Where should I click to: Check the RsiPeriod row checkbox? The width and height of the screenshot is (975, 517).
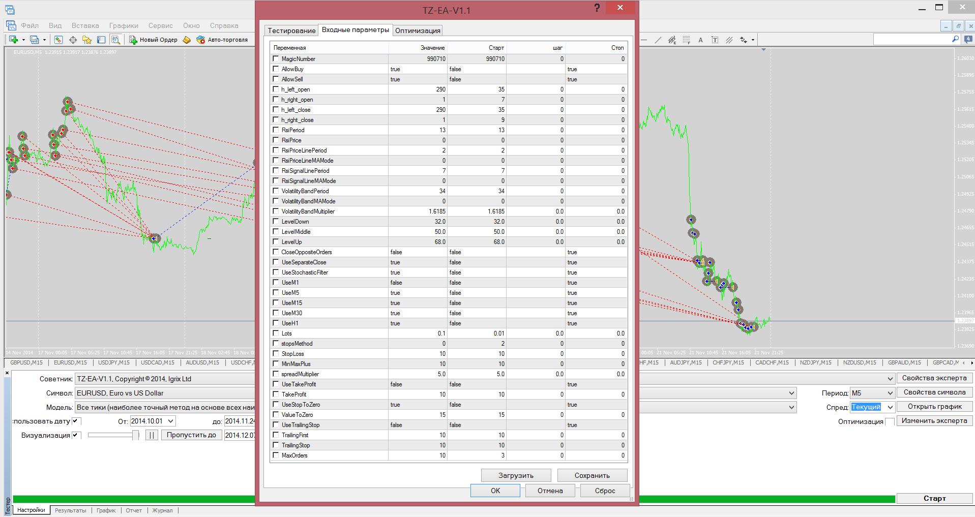tap(276, 130)
